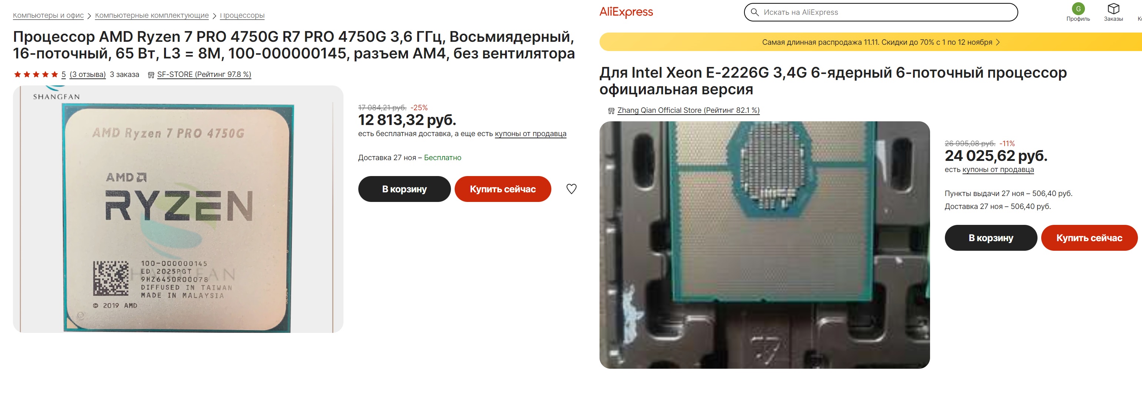This screenshot has width=1142, height=395.
Task: Click the heart wishlist icon
Action: point(571,189)
